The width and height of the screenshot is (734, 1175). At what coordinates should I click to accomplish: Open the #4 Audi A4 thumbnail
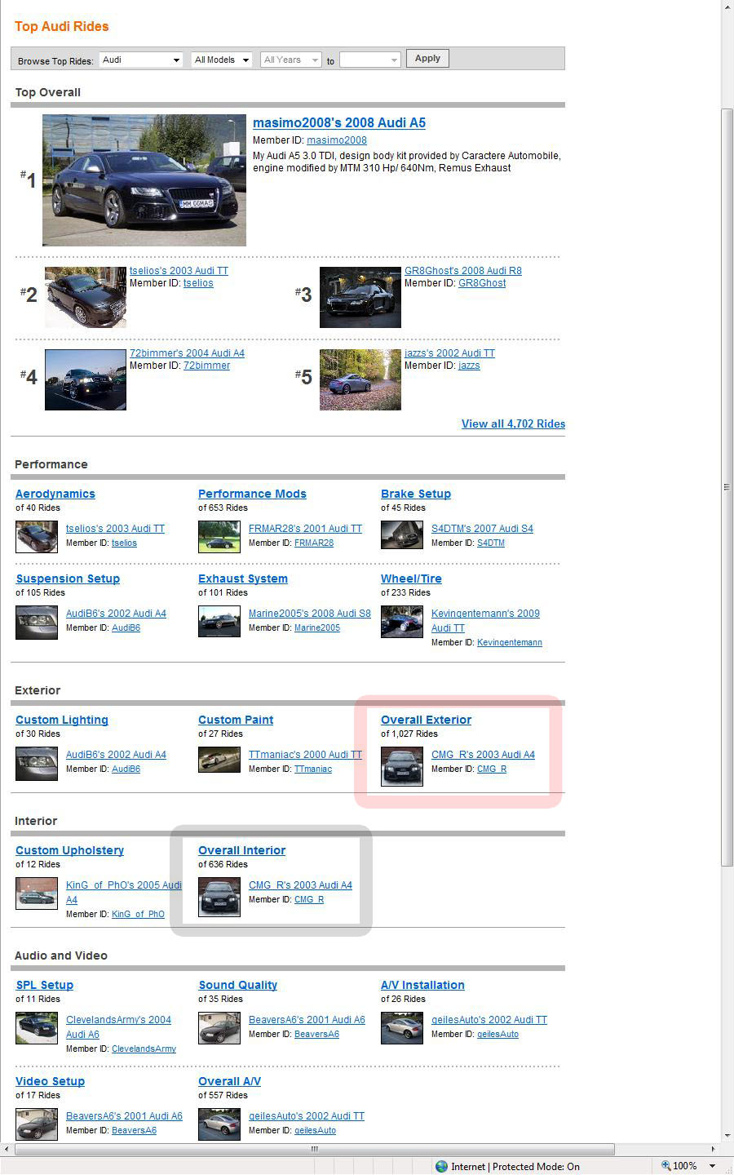tap(86, 379)
